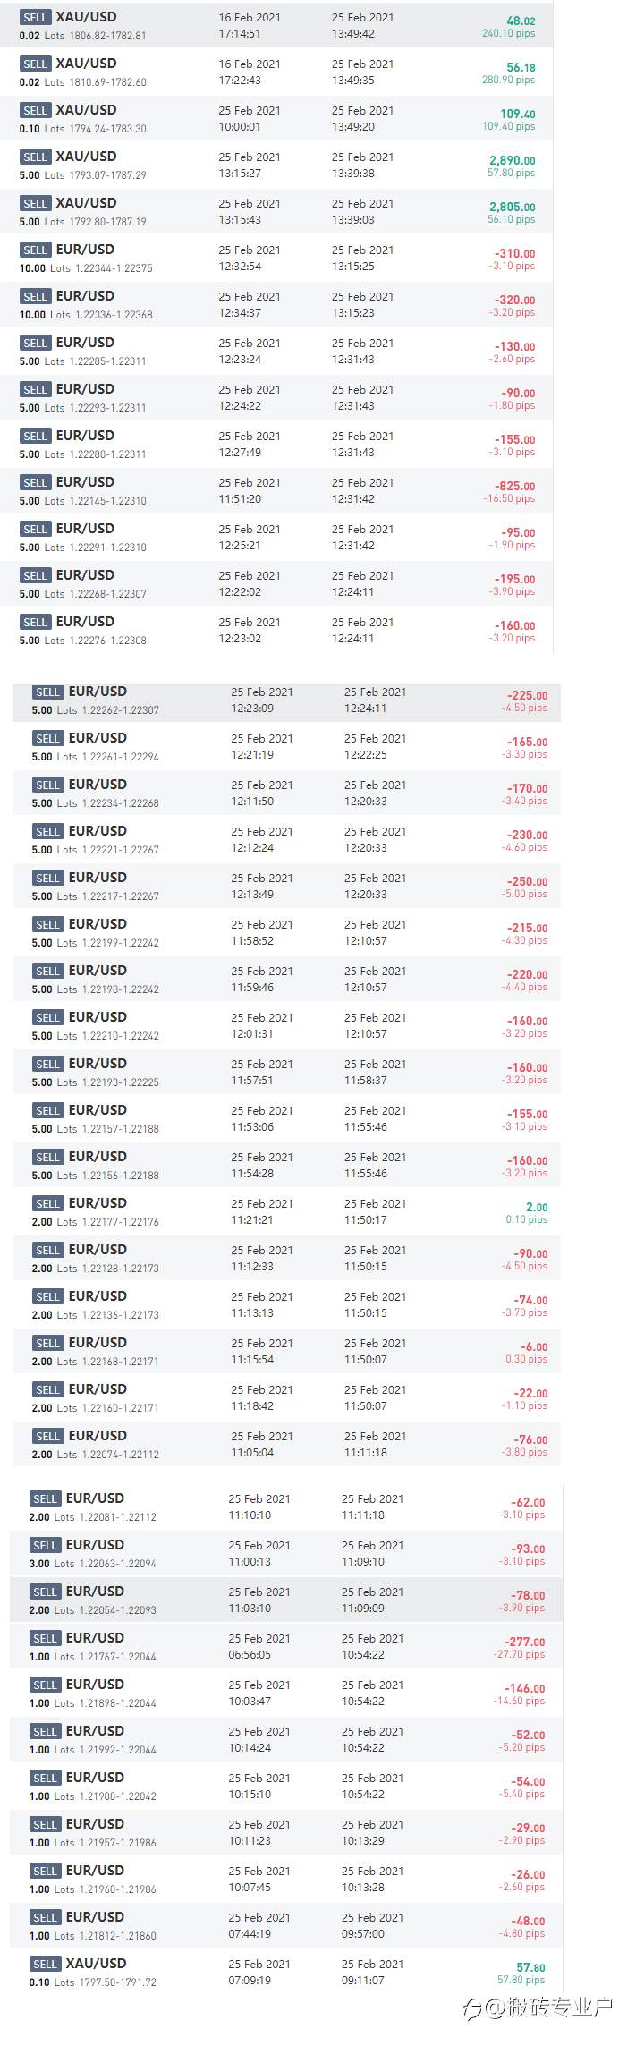Click the SELL badge on the -277.00 loss trade
619x2046 pixels.
pyautogui.click(x=46, y=1638)
